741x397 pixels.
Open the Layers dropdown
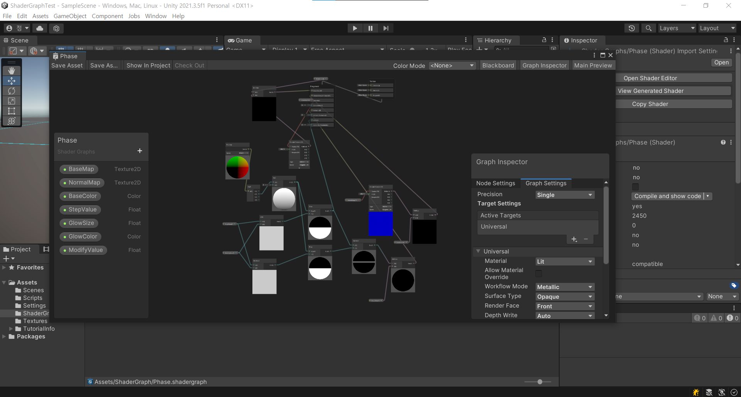click(x=677, y=28)
